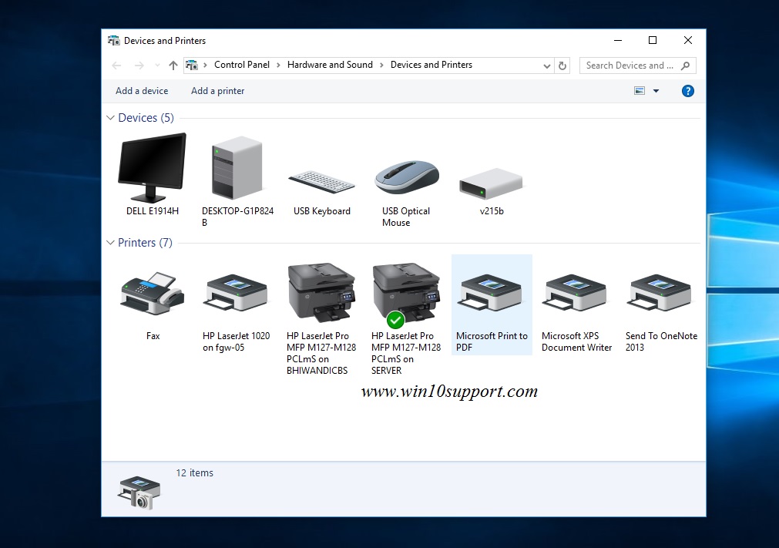This screenshot has height=548, width=779.
Task: Select the Fax printer icon
Action: (x=152, y=293)
